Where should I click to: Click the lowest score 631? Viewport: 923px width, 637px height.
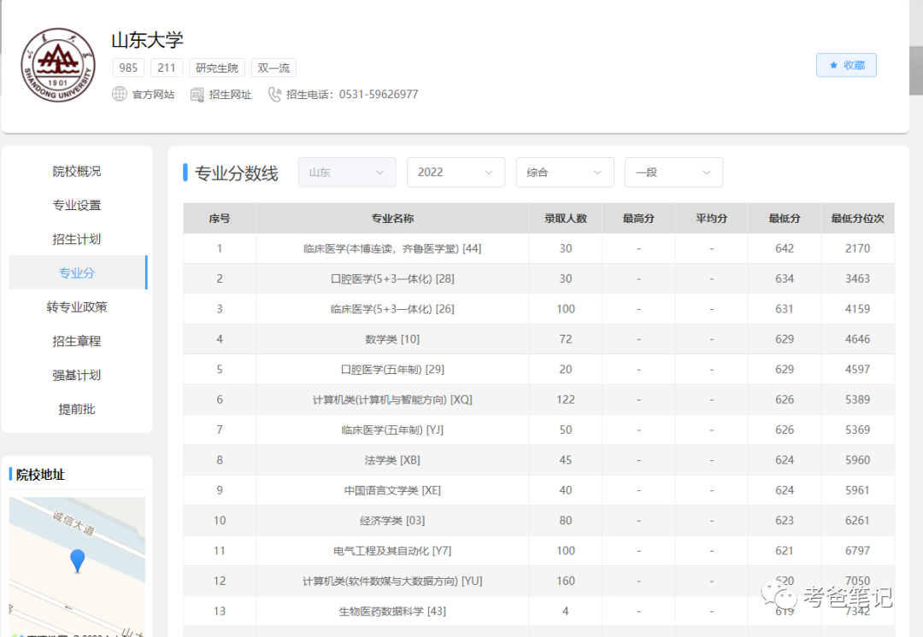[x=785, y=309]
